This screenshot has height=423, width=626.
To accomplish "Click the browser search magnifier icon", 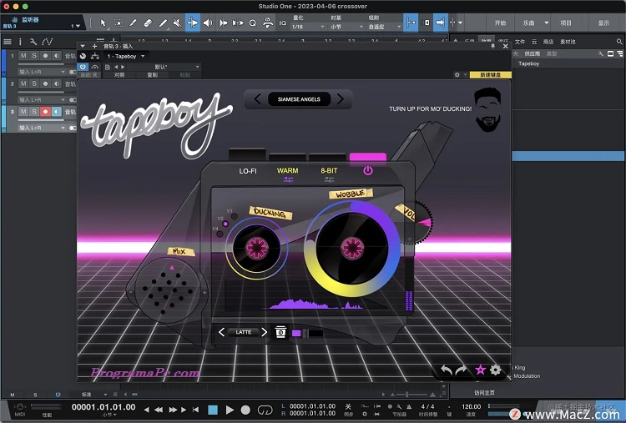I will tap(619, 42).
